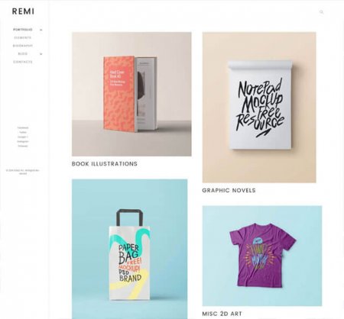Go to the Elements page
Image resolution: width=344 pixels, height=319 pixels.
click(23, 37)
